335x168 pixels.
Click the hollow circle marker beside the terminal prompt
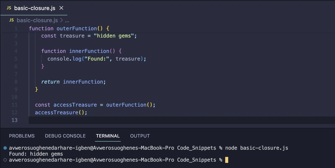point(5,160)
